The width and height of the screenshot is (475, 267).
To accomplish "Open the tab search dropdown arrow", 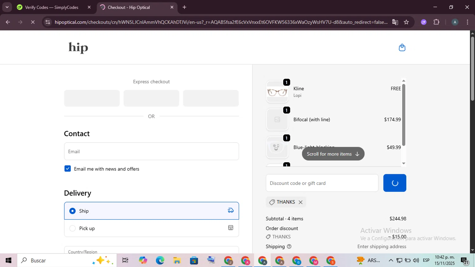I will (x=7, y=7).
